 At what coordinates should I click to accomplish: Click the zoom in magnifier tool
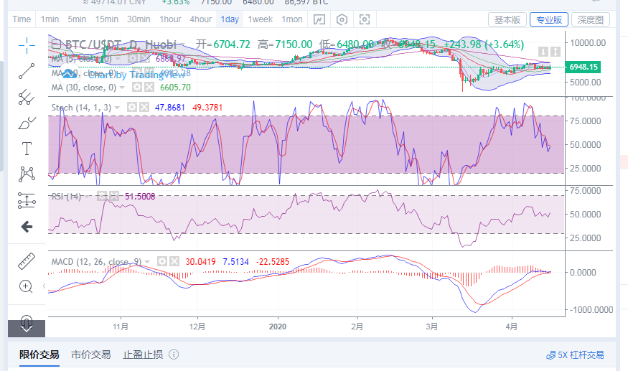tap(27, 287)
